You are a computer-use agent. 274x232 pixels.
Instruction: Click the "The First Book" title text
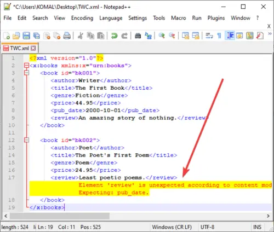coord(100,88)
